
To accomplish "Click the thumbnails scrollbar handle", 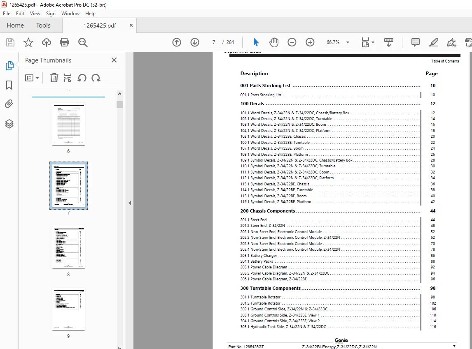I will click(x=119, y=104).
